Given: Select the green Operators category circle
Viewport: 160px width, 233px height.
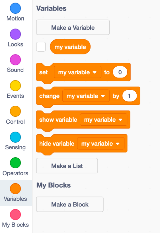Looking at the screenshot, I should click(x=15, y=163).
